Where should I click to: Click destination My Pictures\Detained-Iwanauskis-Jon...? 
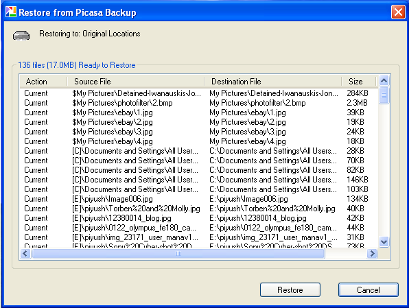274,93
